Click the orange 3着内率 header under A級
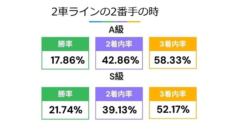 pos(173,44)
